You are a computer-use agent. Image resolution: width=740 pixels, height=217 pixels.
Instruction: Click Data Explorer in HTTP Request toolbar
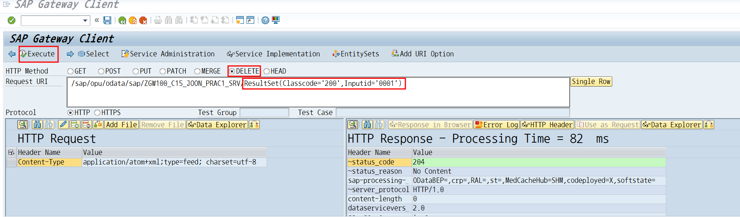217,125
